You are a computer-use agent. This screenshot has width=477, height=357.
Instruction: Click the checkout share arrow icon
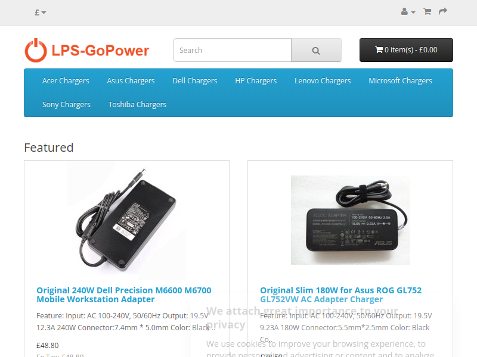point(443,11)
